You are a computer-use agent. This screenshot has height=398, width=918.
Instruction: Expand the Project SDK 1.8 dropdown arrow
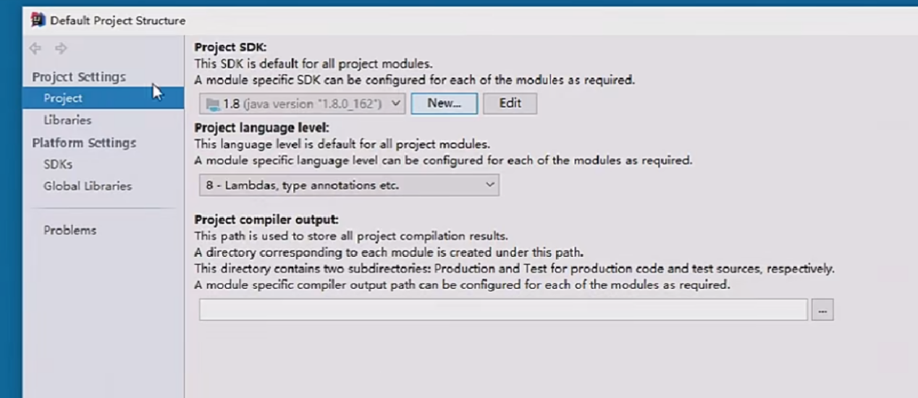(x=396, y=103)
